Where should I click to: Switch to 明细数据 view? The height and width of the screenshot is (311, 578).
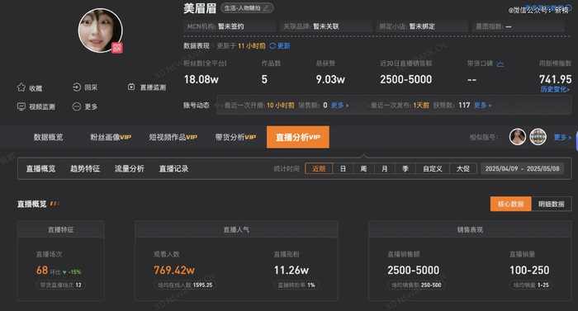tap(551, 204)
